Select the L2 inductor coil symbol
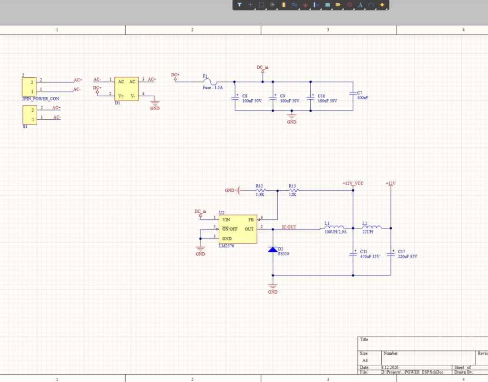 click(x=372, y=227)
